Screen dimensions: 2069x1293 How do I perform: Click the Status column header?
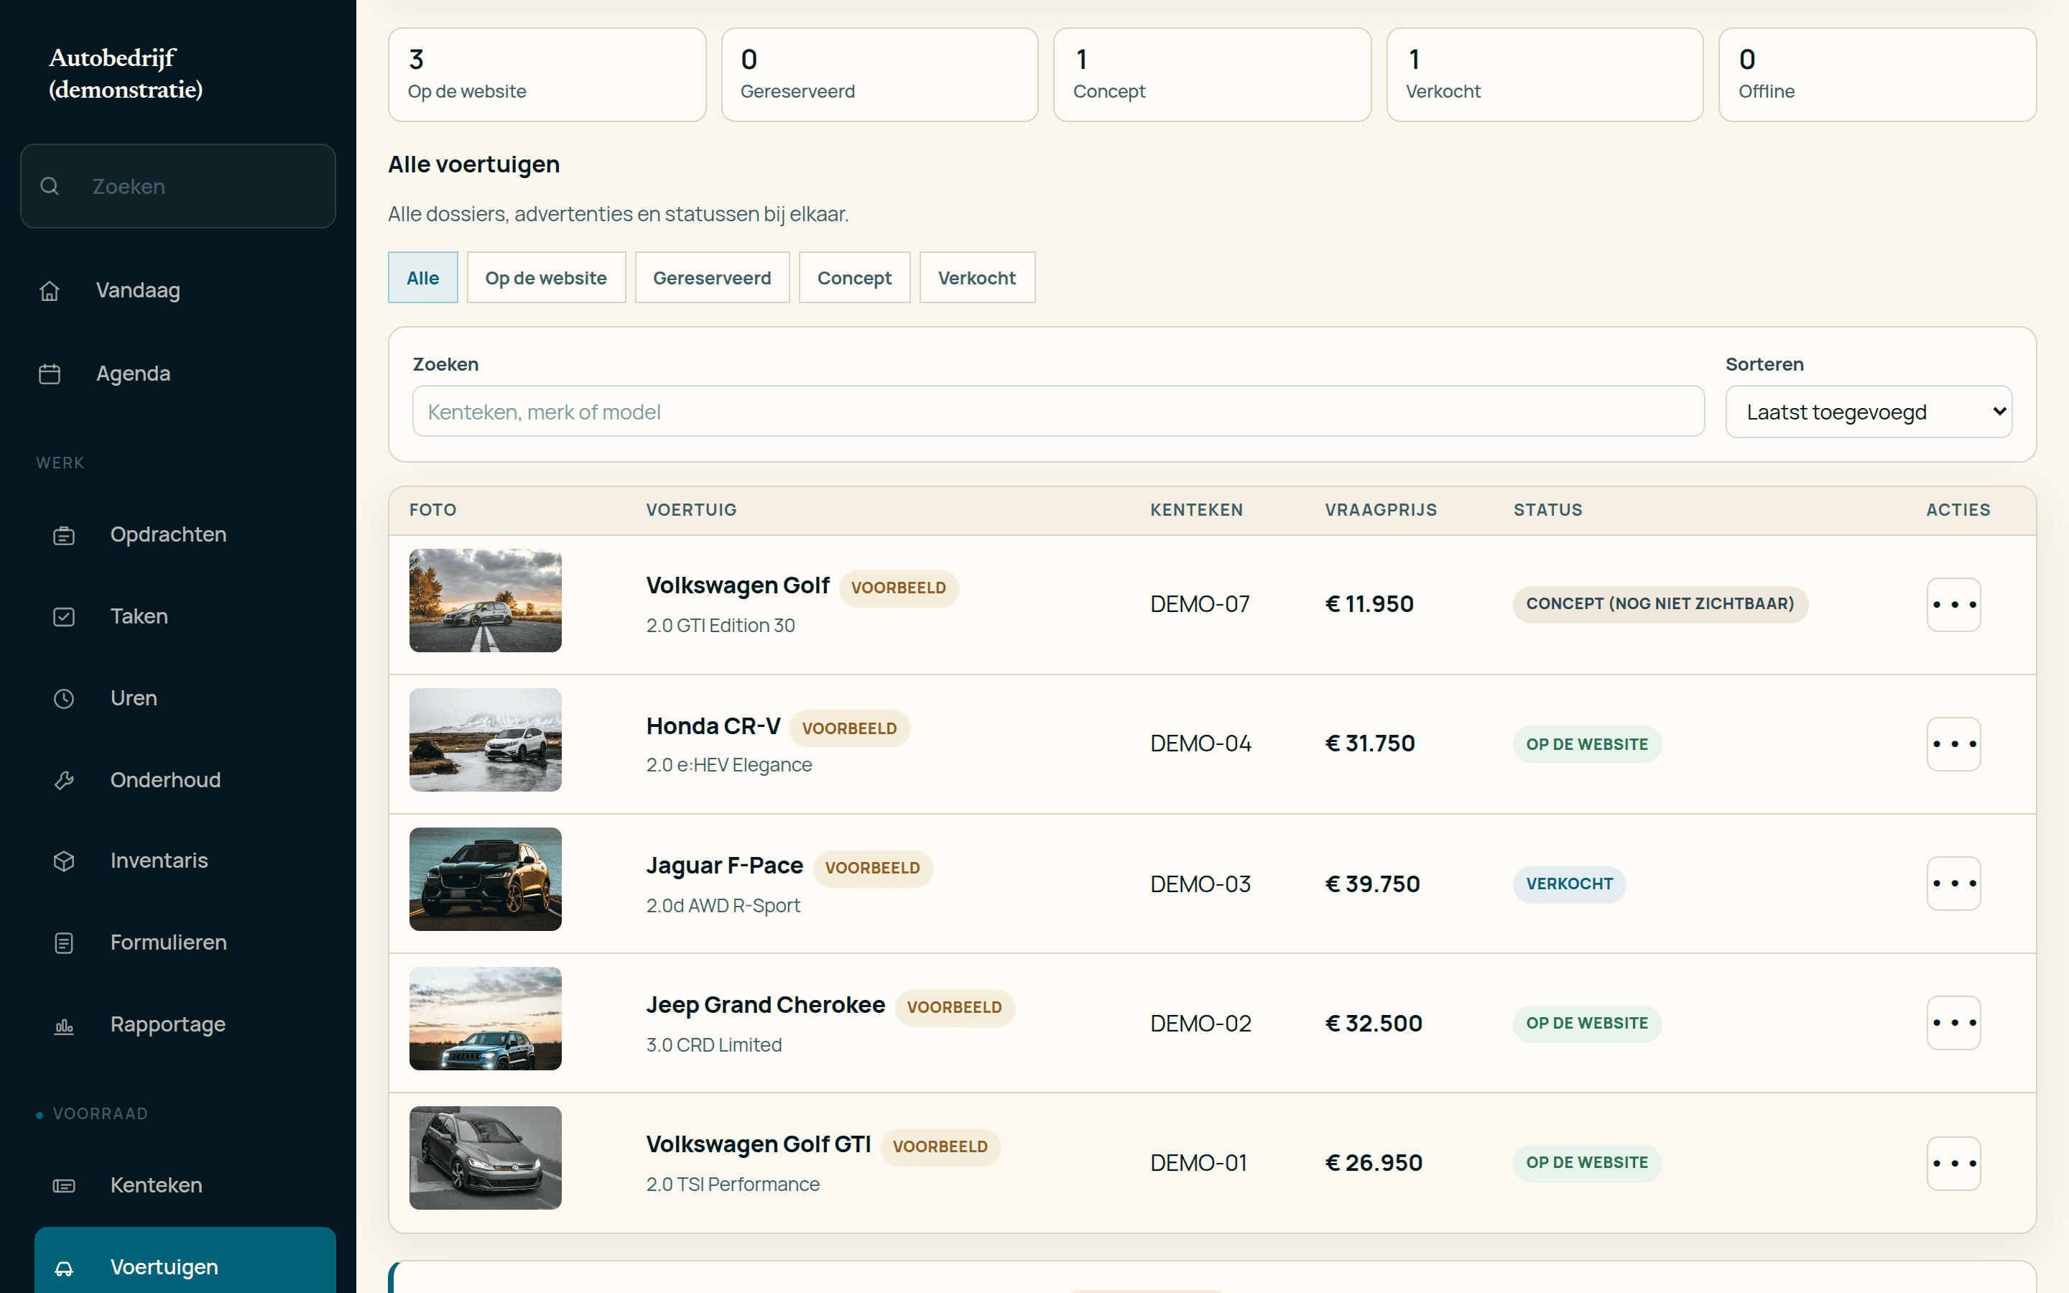(1547, 510)
